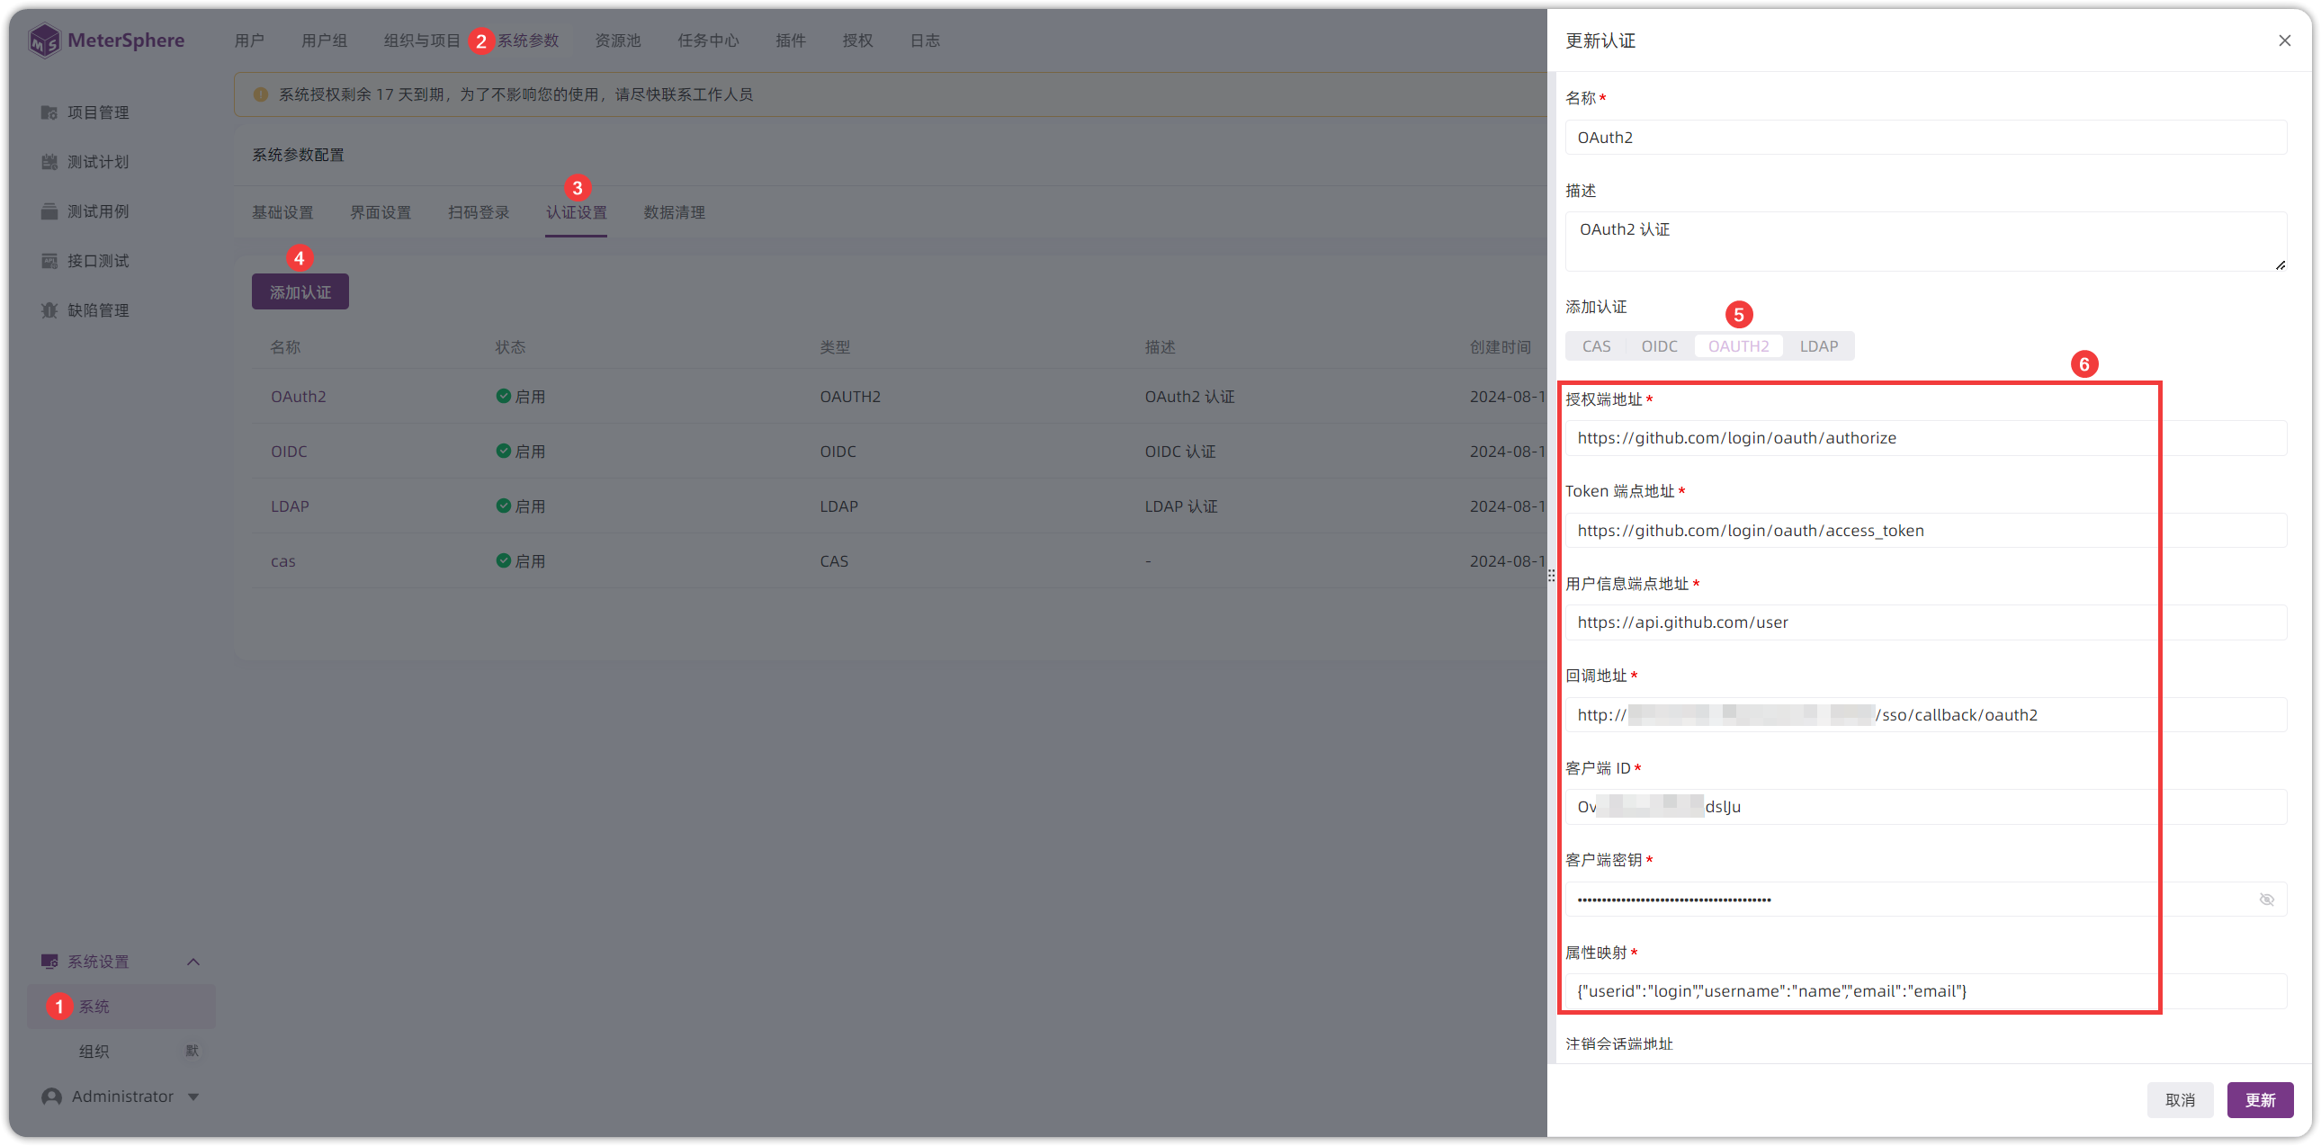Screen dimensions: 2321x1146
Task: Select the CAS authentication type
Action: [1597, 347]
